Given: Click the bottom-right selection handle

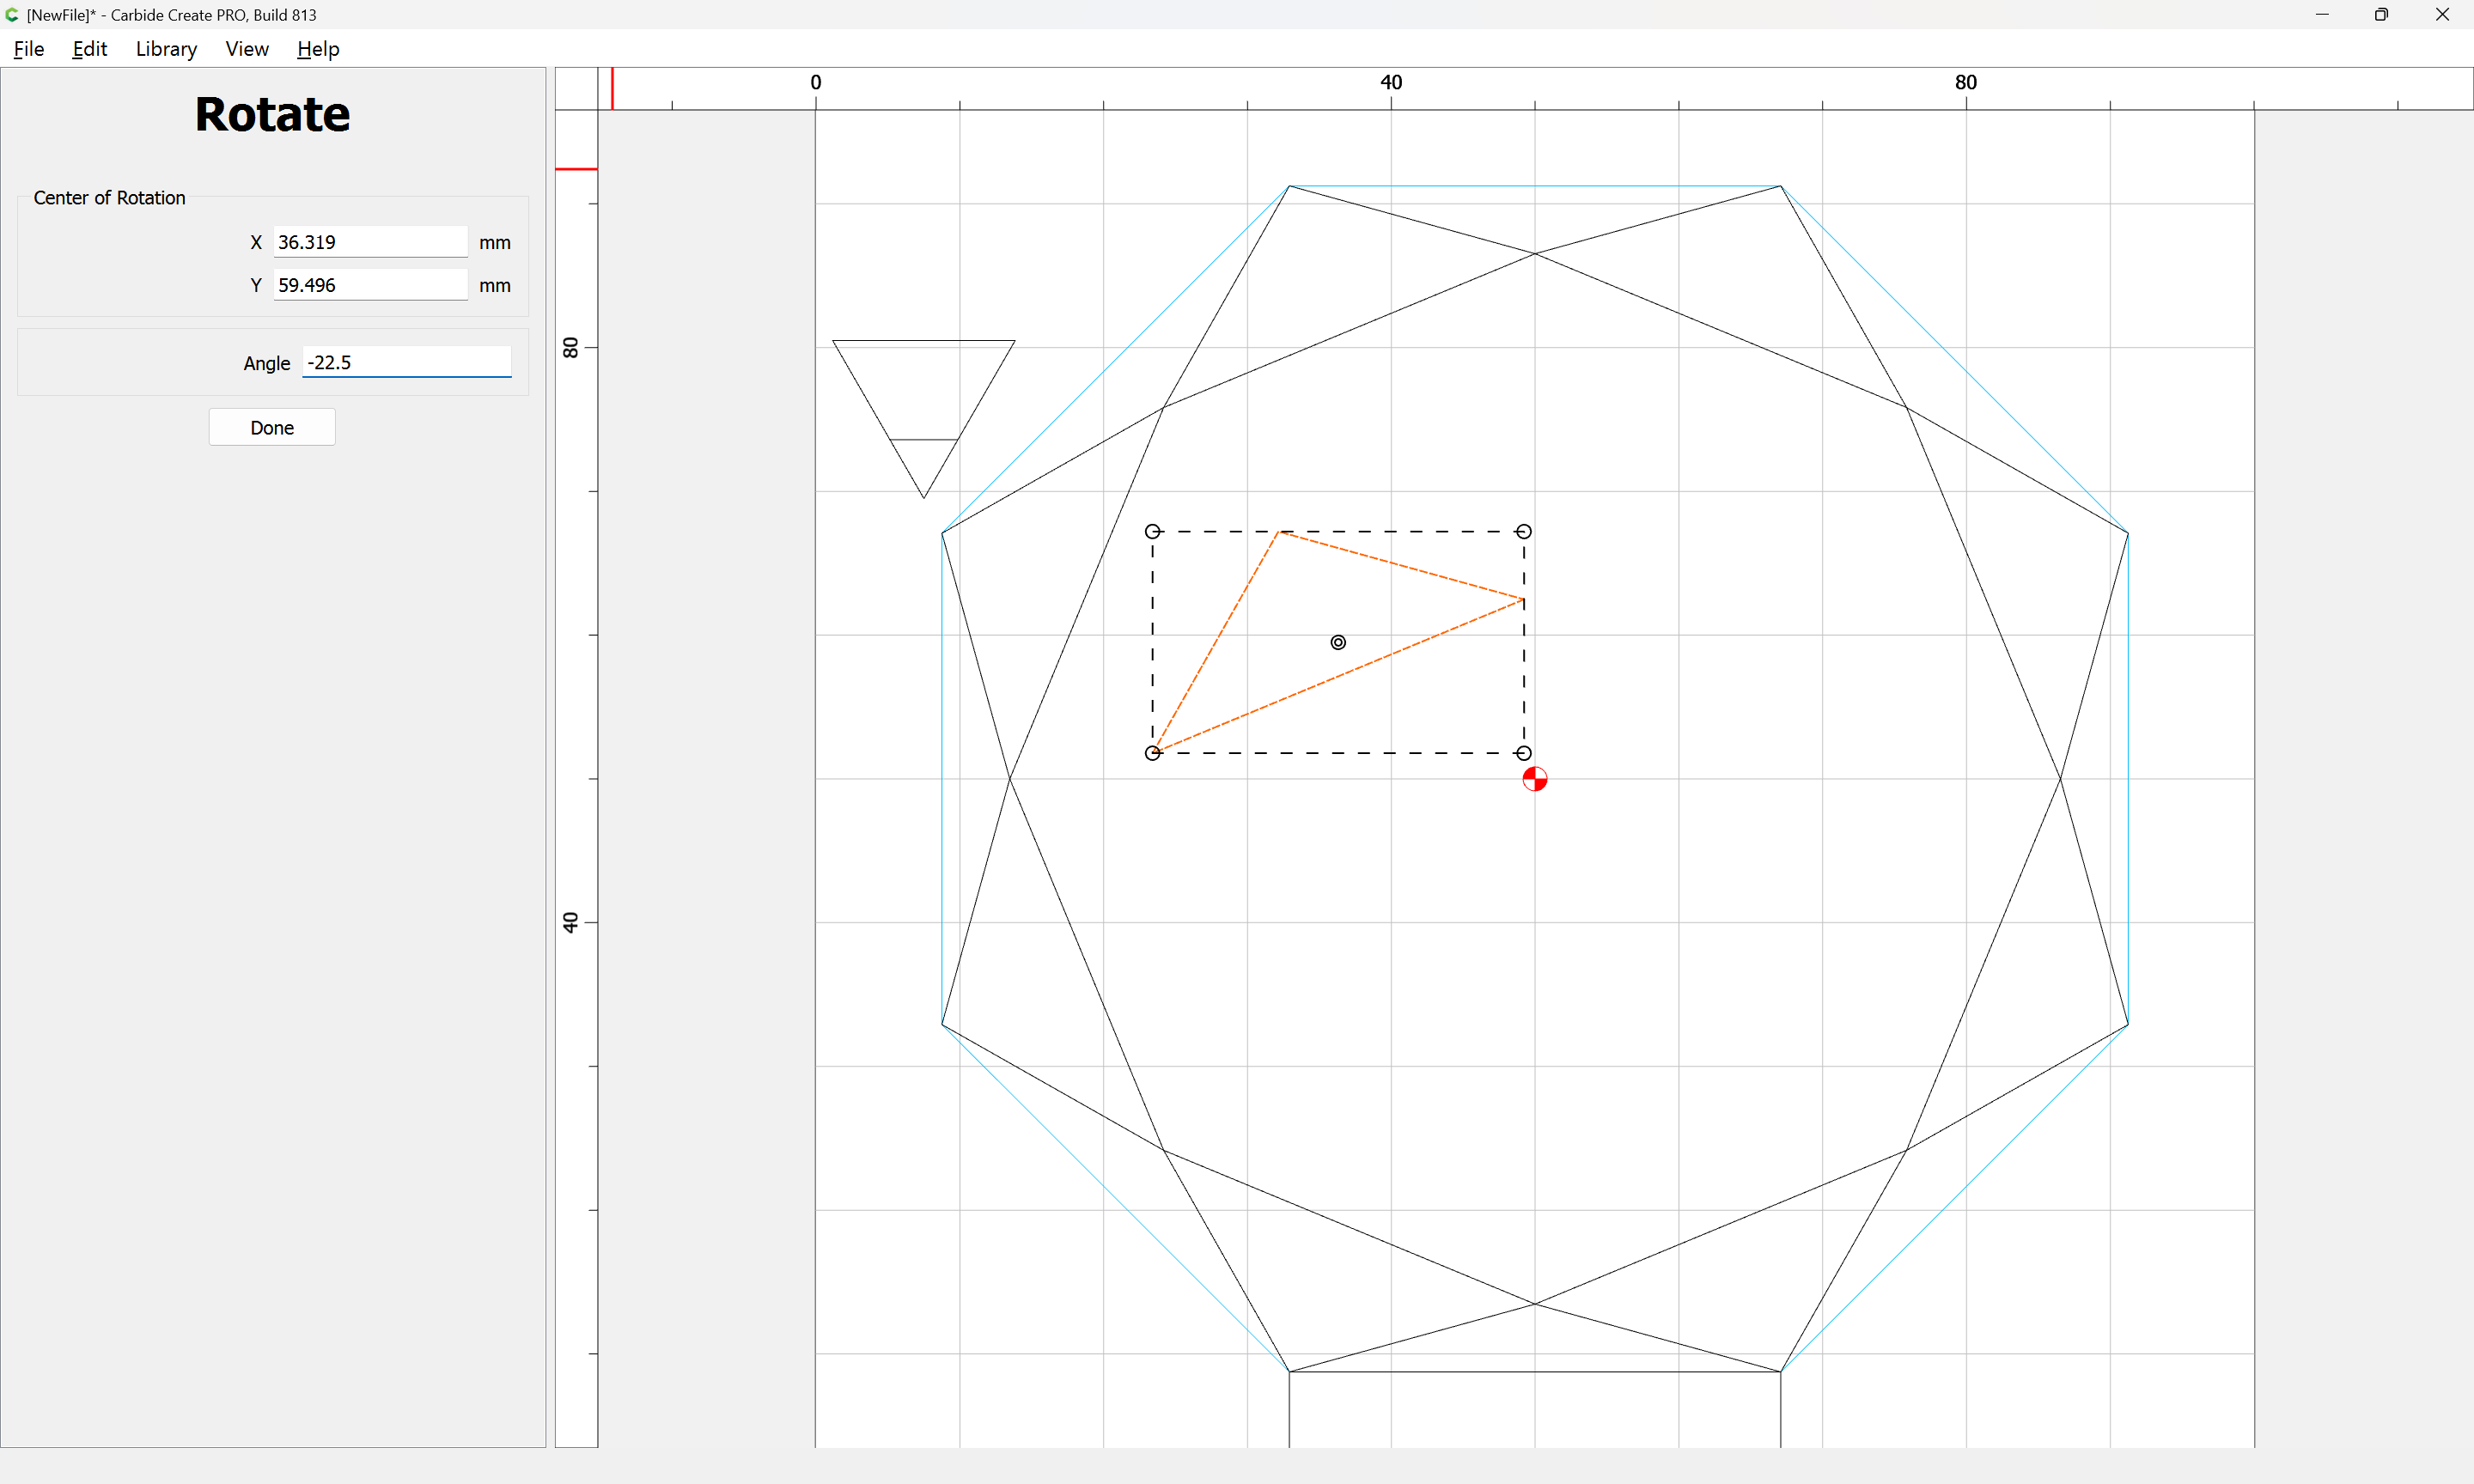Looking at the screenshot, I should [x=1524, y=753].
